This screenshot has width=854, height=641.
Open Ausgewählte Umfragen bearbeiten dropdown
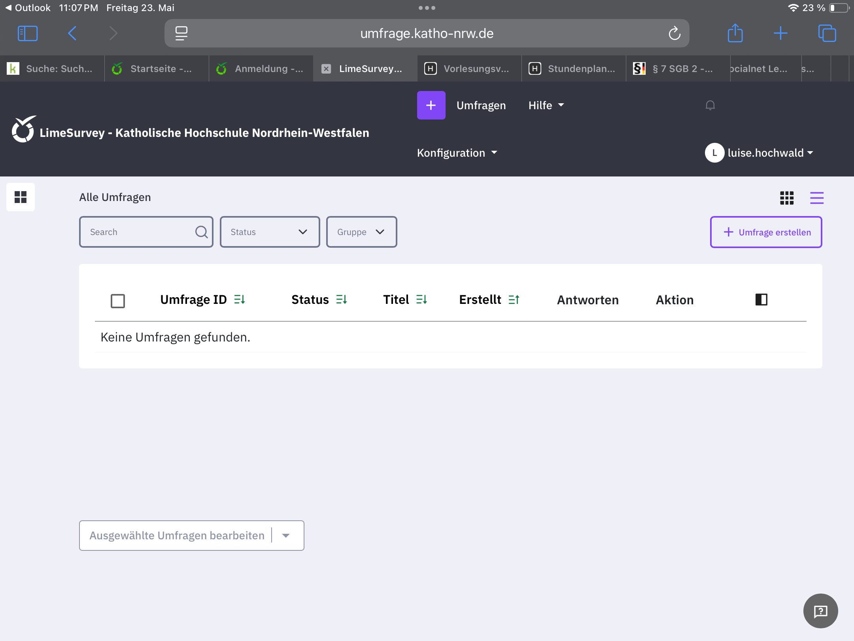(191, 535)
